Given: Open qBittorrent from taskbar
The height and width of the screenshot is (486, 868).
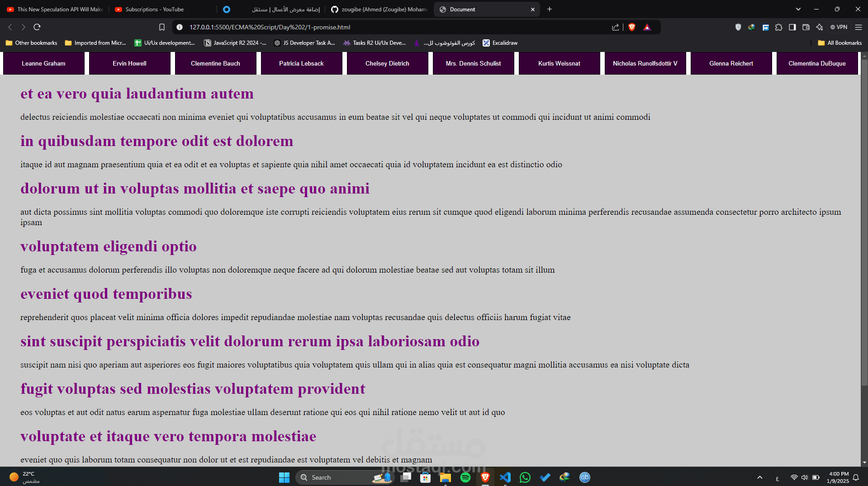Looking at the screenshot, I should pyautogui.click(x=585, y=477).
